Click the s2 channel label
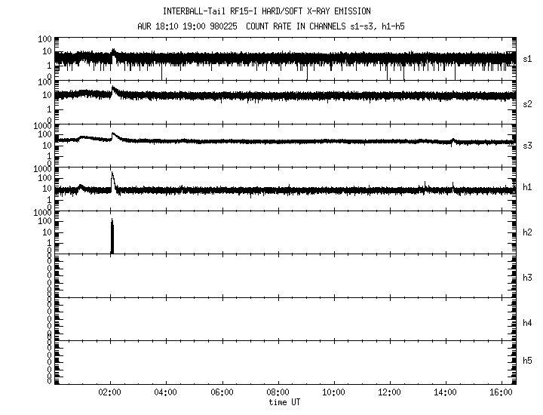This screenshot has height=415, width=543. coord(527,103)
